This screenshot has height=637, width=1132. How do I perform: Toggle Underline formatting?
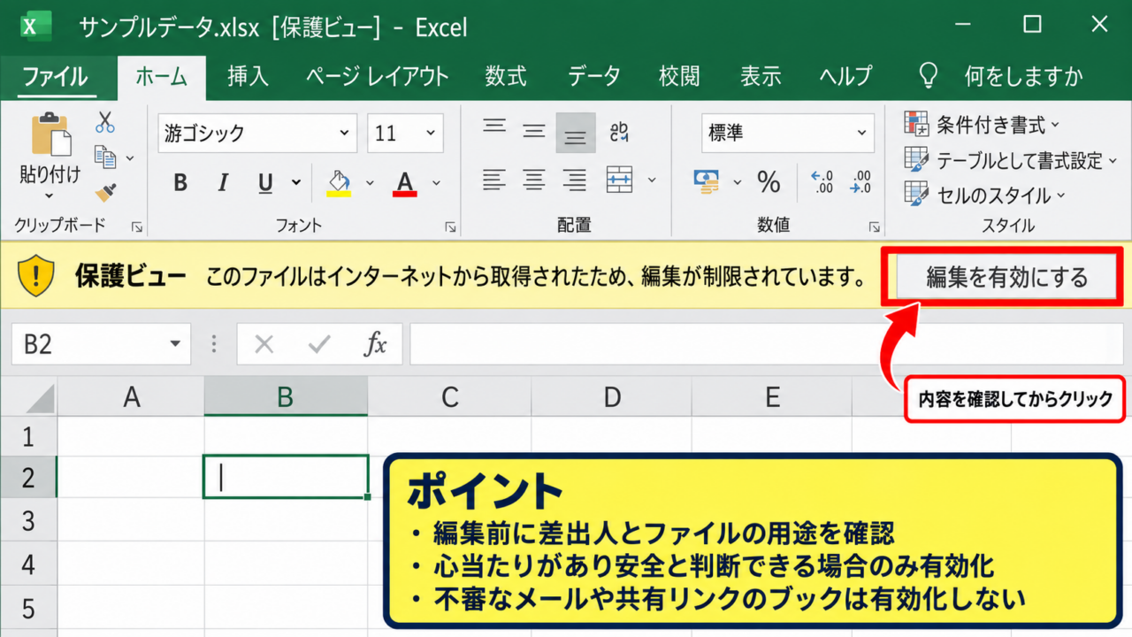[x=265, y=183]
